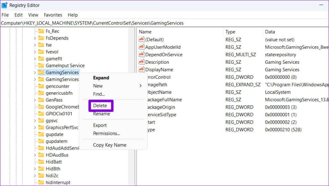Expand the gpsvc registry key
Viewport: 329px width, 186px height.
click(x=35, y=121)
